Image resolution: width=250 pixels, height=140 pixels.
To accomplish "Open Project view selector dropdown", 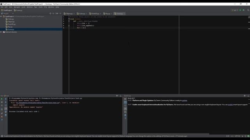I will click(x=7, y=14).
